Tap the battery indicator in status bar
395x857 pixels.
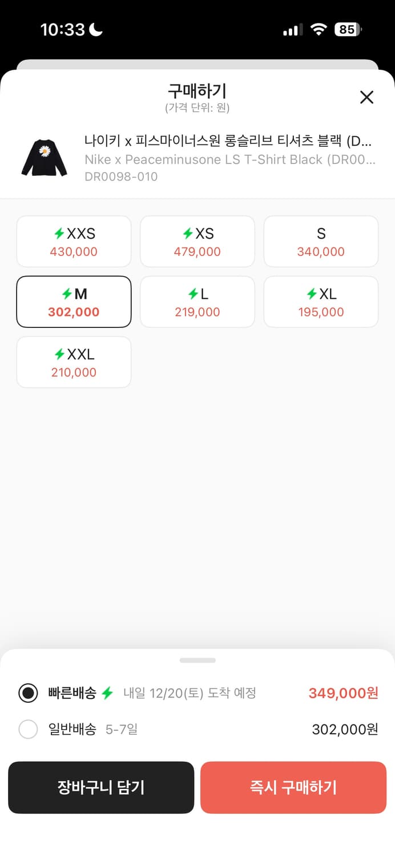coord(348,29)
